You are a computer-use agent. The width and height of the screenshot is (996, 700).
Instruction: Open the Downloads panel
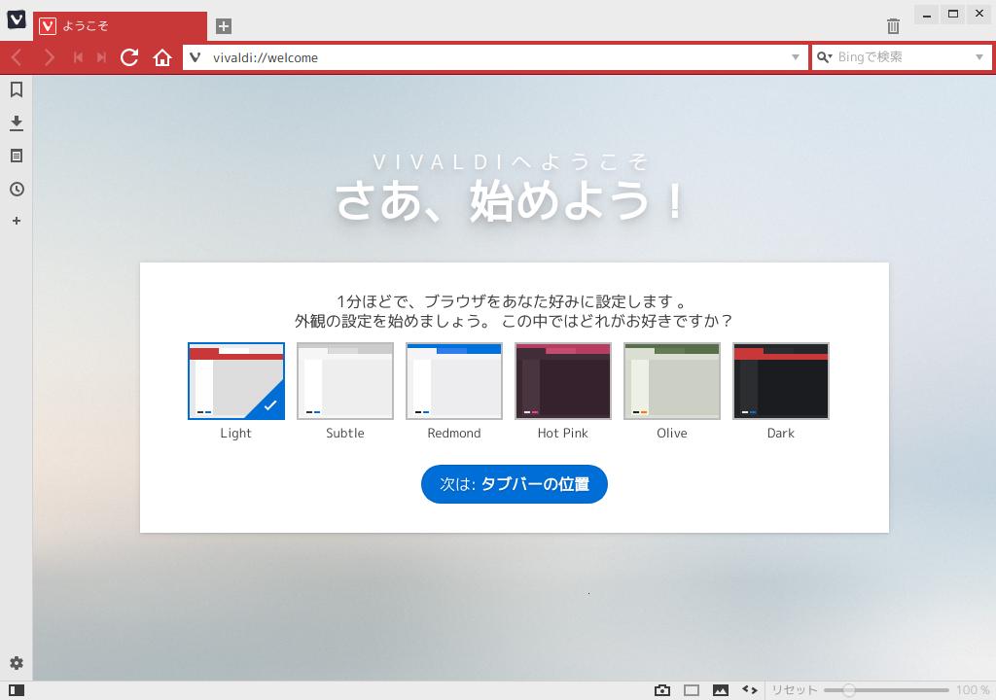[17, 122]
